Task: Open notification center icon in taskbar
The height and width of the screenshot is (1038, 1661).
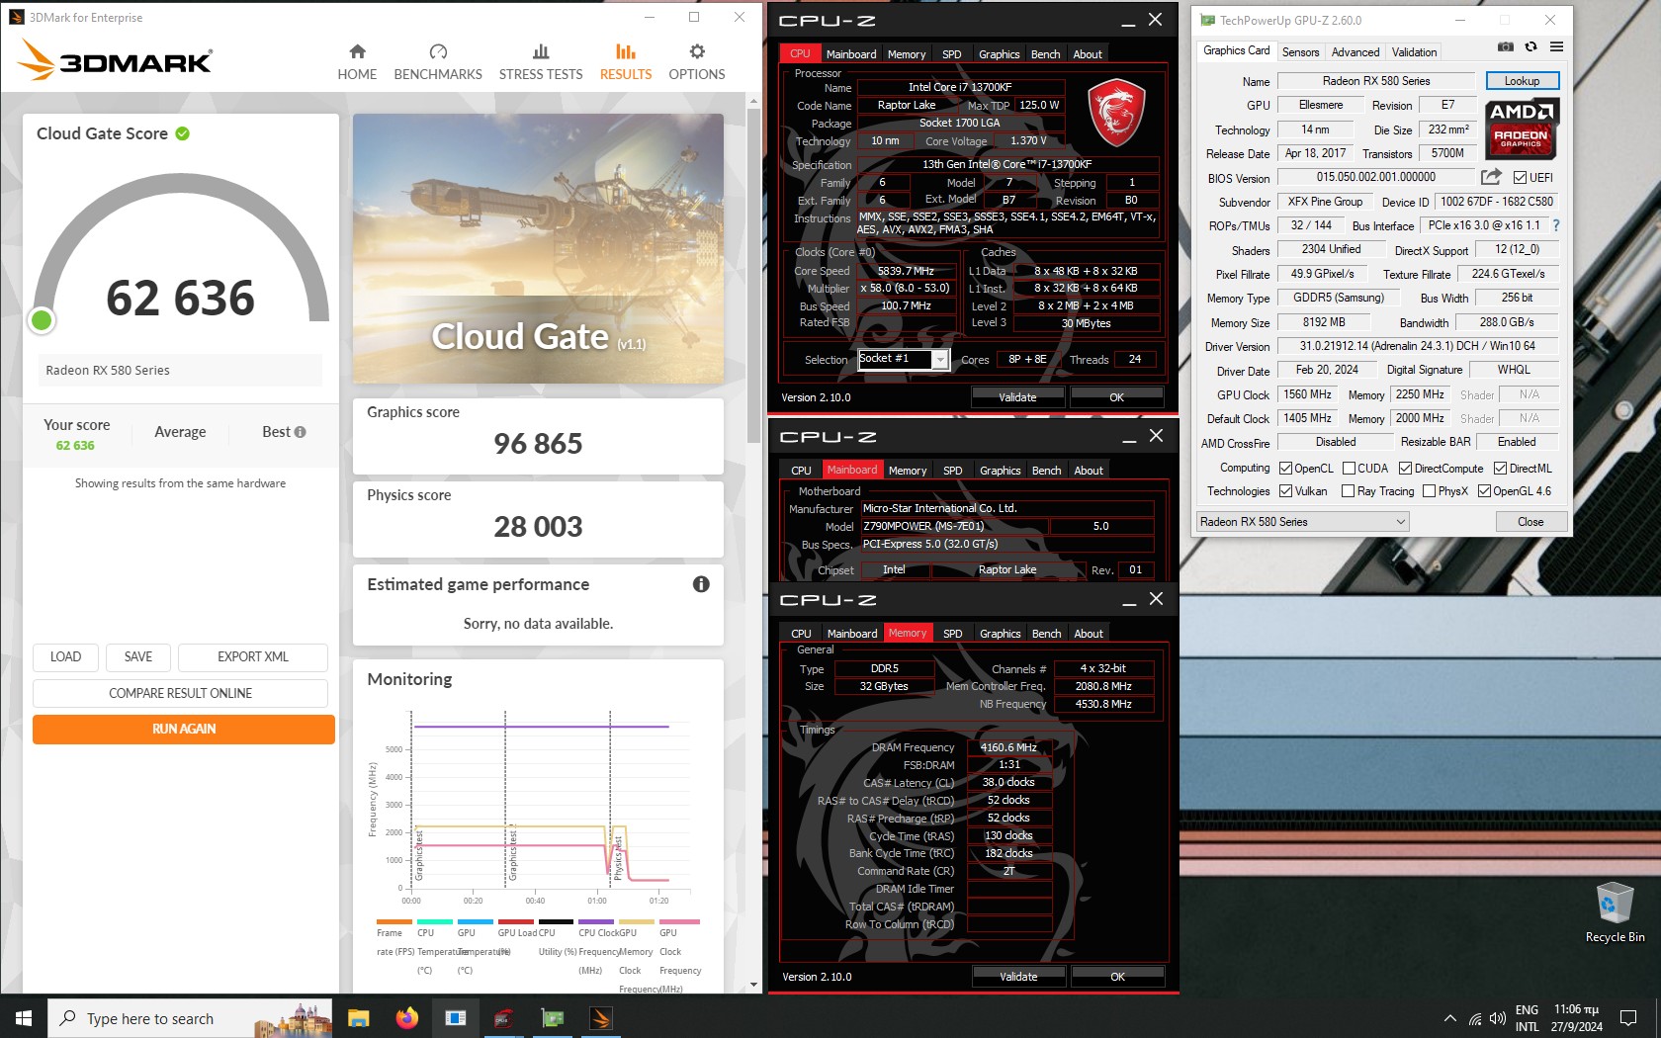Action: 1627,1018
